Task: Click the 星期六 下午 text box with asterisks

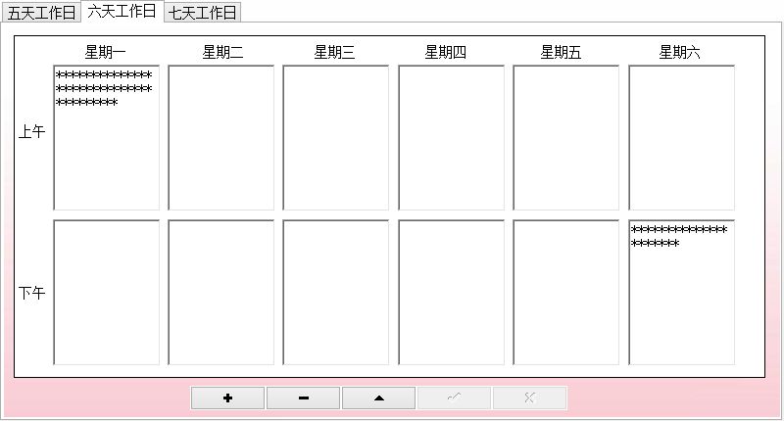Action: click(681, 293)
